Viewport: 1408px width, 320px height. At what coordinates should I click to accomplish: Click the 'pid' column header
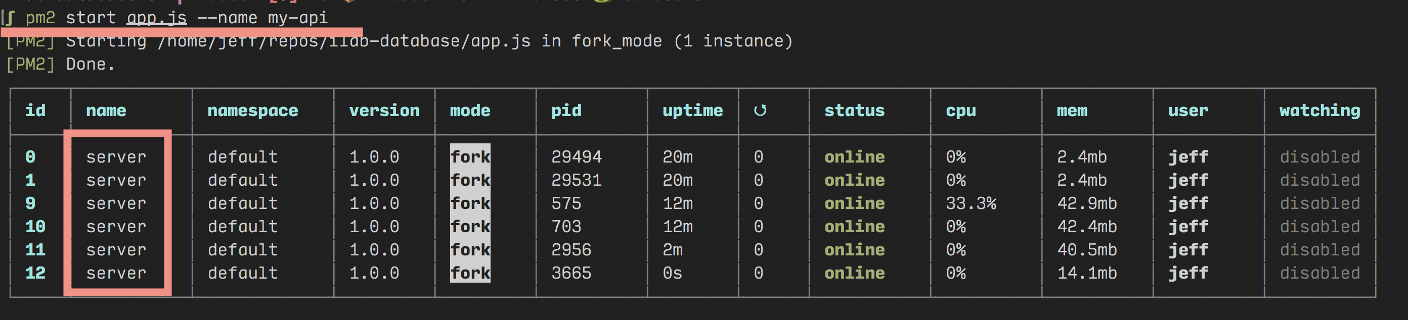566,111
